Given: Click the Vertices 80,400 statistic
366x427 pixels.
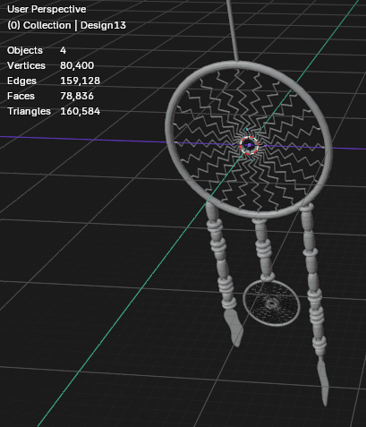Looking at the screenshot, I should 50,65.
